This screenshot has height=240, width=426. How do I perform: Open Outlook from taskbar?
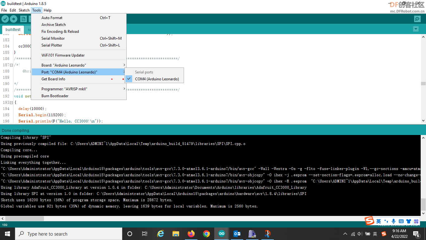[x=237, y=234]
